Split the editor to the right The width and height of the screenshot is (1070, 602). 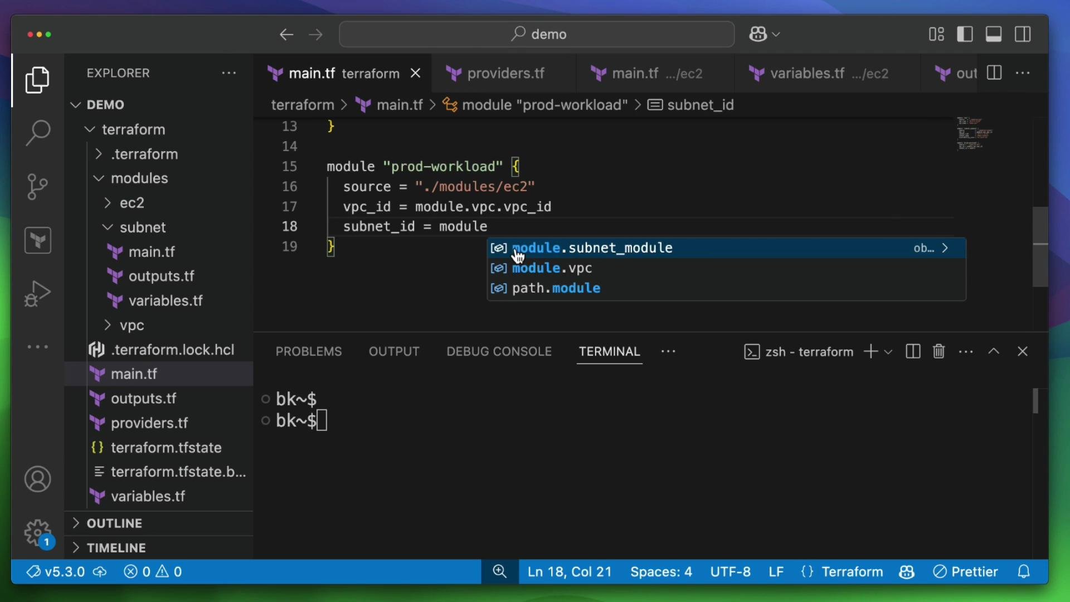(994, 73)
